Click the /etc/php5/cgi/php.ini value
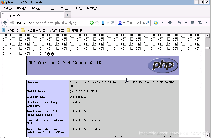Viewport: 211px width, 138px height. 86,120
